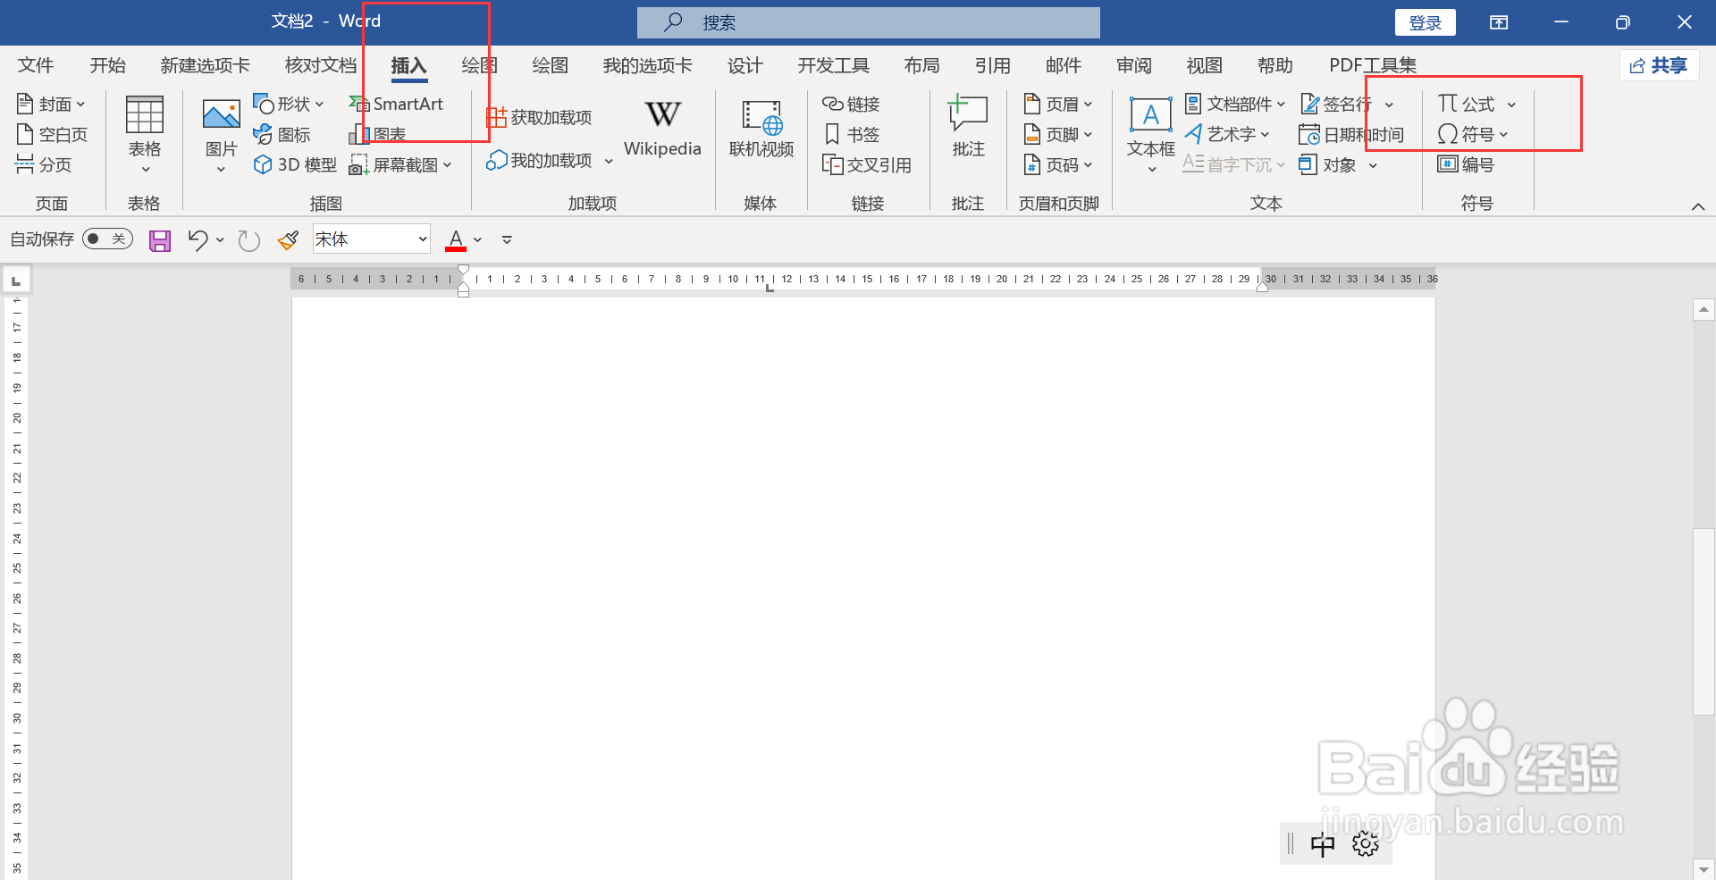
Task: Insert a page break with 分页
Action: (44, 164)
